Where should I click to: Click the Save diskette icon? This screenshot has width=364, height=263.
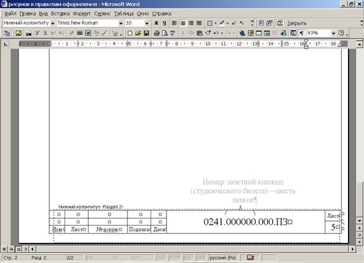[x=146, y=33]
